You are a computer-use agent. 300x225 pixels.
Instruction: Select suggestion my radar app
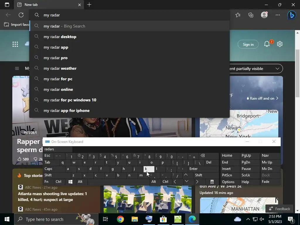tap(129, 47)
